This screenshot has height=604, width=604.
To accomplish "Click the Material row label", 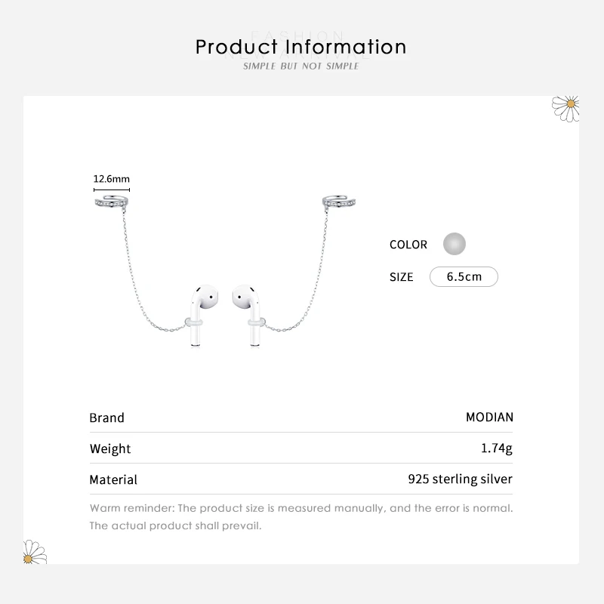I will click(113, 479).
